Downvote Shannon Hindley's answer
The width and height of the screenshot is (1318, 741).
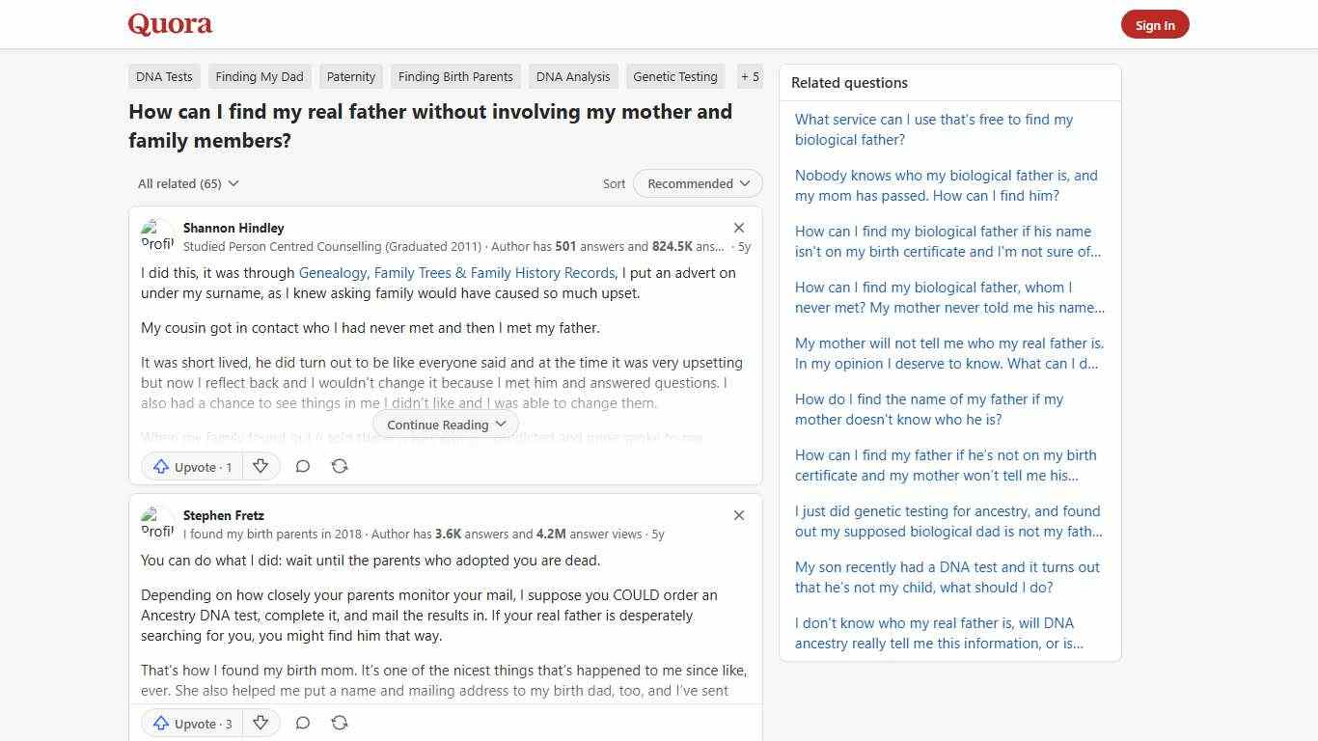tap(261, 466)
